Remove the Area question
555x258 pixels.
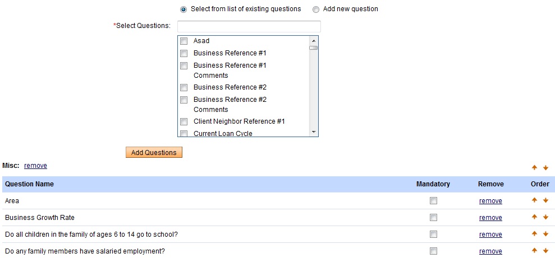pyautogui.click(x=490, y=201)
